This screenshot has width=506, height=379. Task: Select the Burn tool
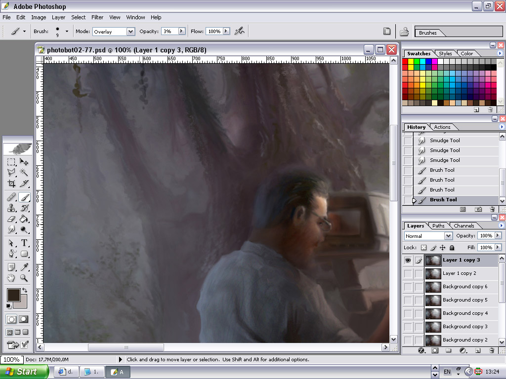(24, 229)
